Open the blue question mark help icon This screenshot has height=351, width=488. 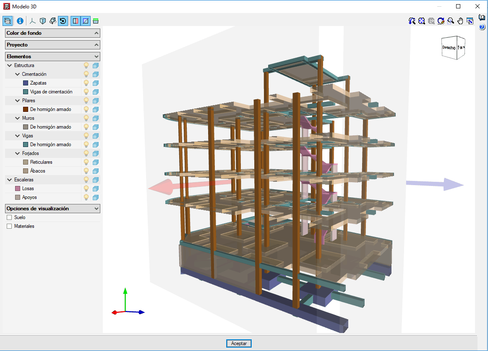point(482,27)
